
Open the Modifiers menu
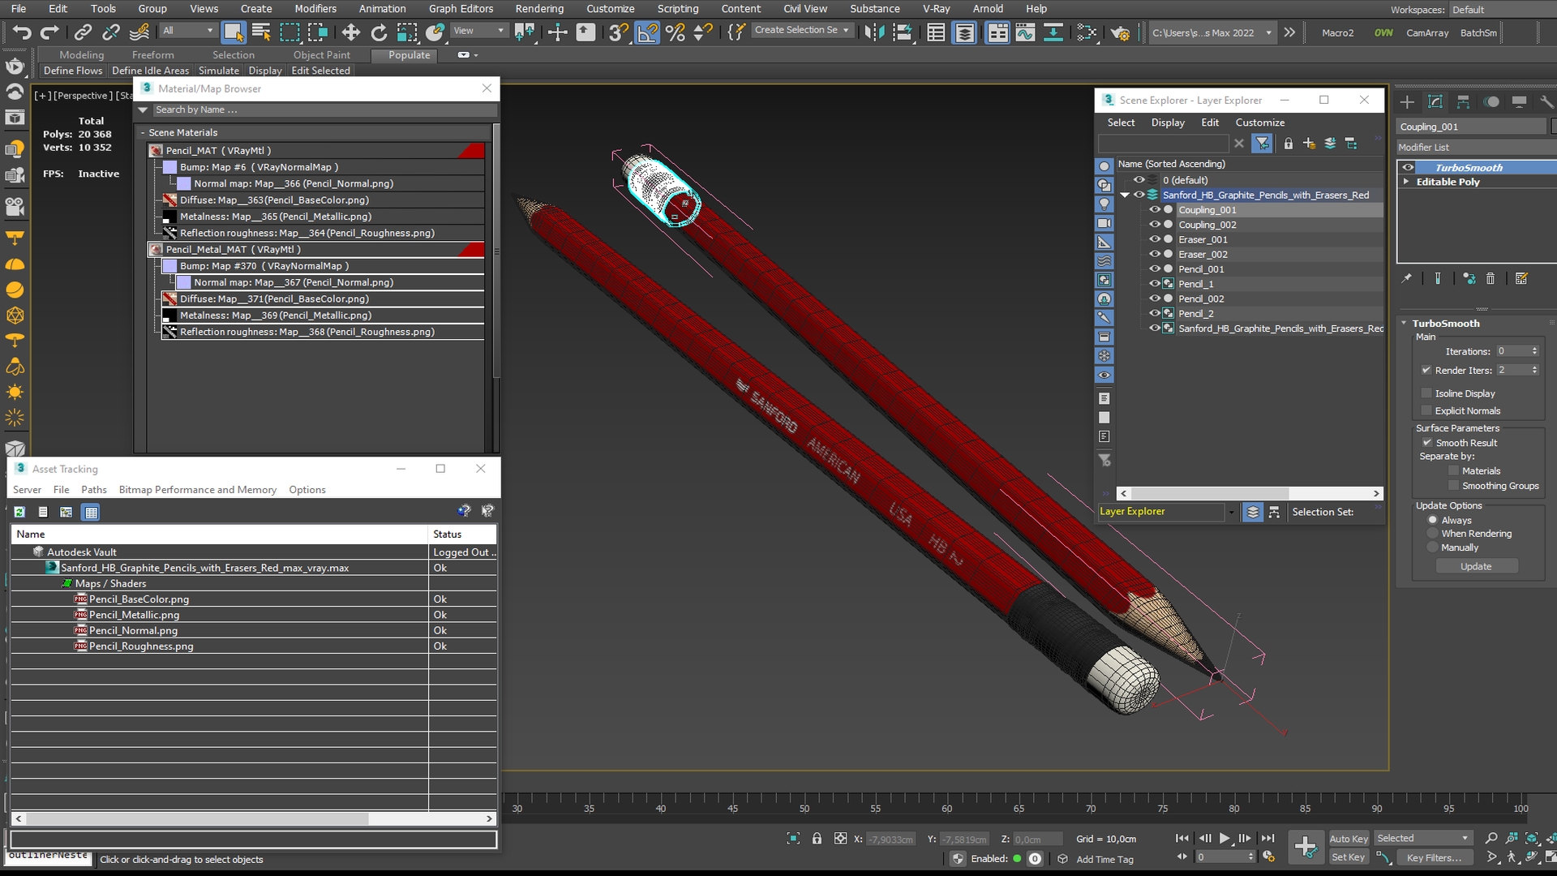tap(315, 9)
